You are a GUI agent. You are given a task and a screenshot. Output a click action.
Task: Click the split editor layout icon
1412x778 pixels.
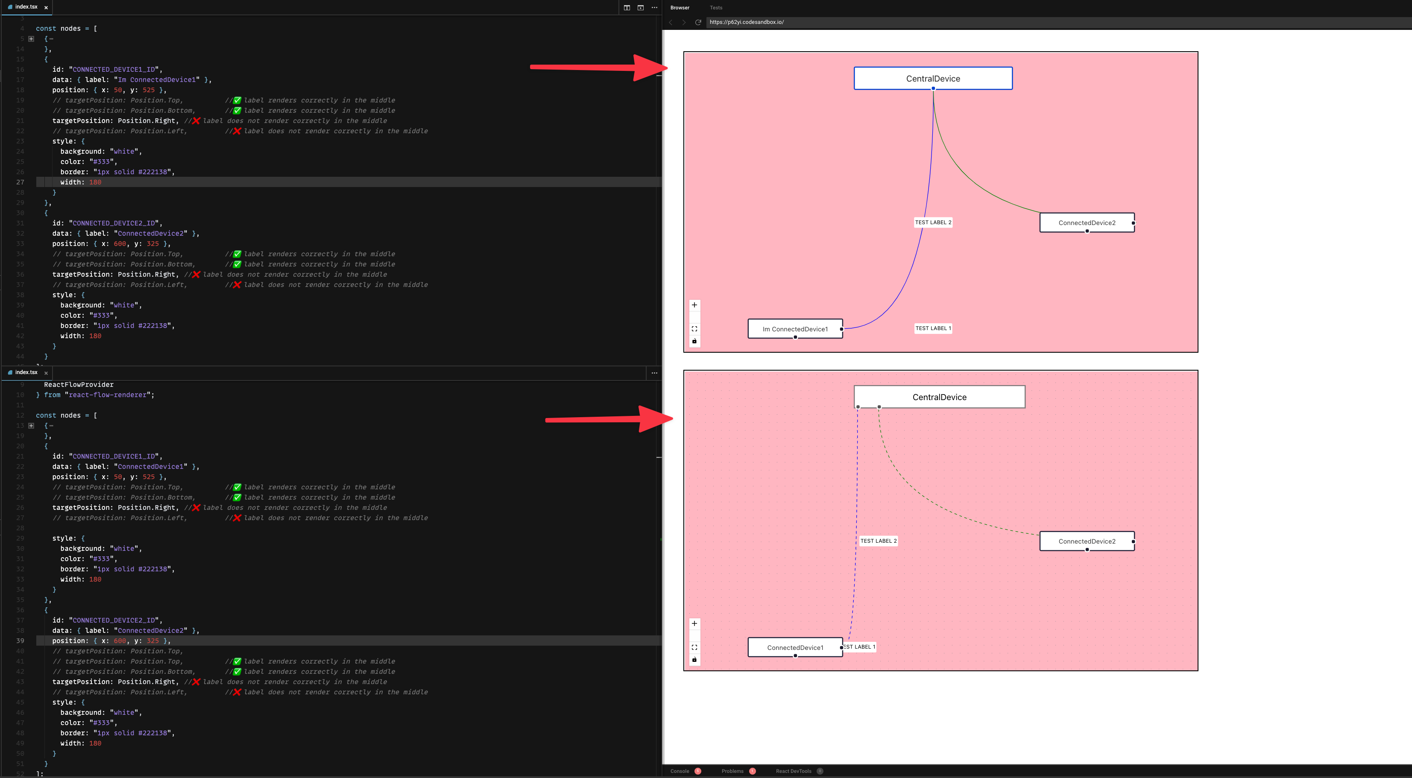(627, 8)
